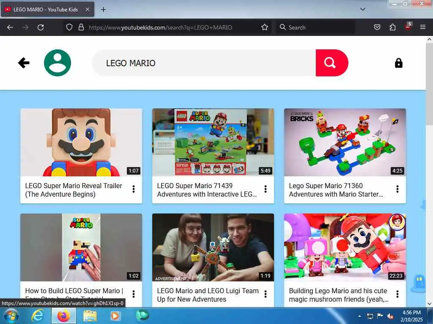Image resolution: width=433 pixels, height=324 pixels.
Task: Open title 'Lego Super Mario 71360 Adventures'
Action: [x=336, y=190]
